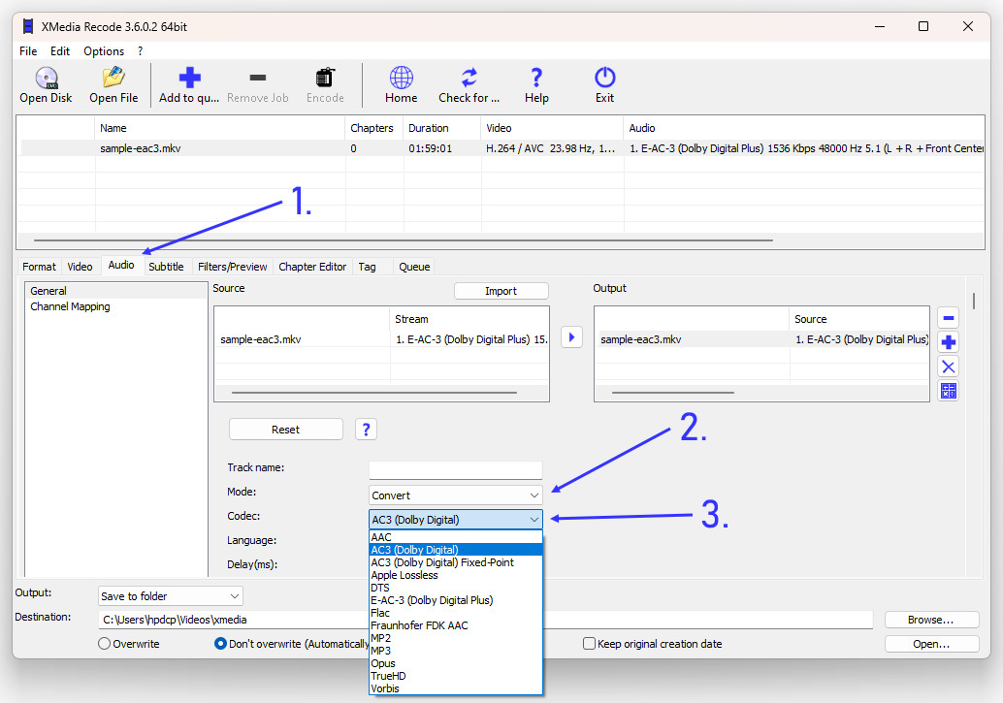Click the Destination path field

[x=486, y=620]
